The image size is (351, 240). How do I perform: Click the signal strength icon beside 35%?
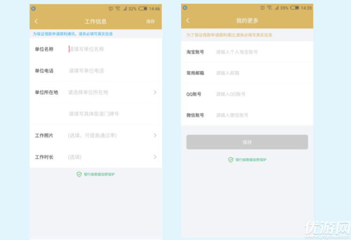[x=276, y=8]
